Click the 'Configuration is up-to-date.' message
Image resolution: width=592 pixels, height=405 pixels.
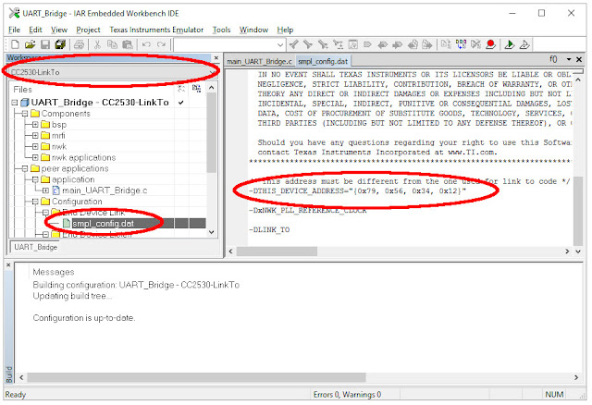(x=84, y=318)
